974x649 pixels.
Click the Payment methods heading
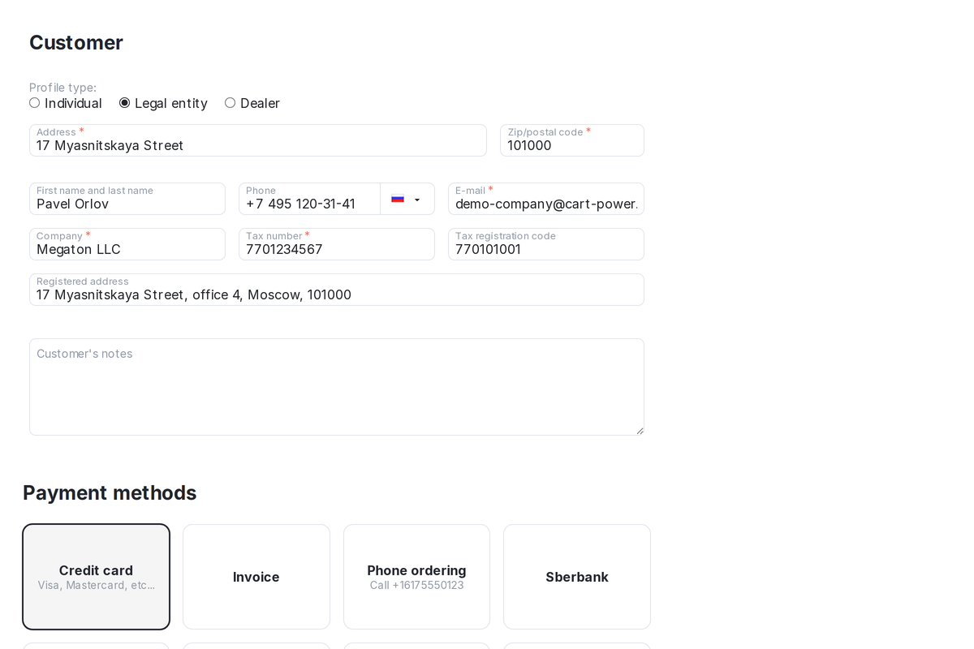(x=110, y=492)
